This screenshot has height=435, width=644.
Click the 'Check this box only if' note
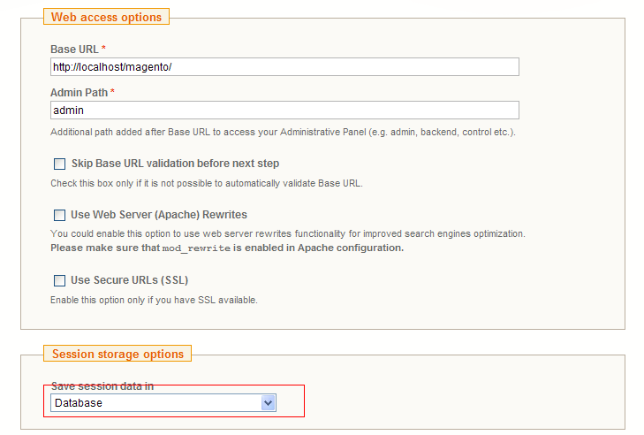point(207,183)
